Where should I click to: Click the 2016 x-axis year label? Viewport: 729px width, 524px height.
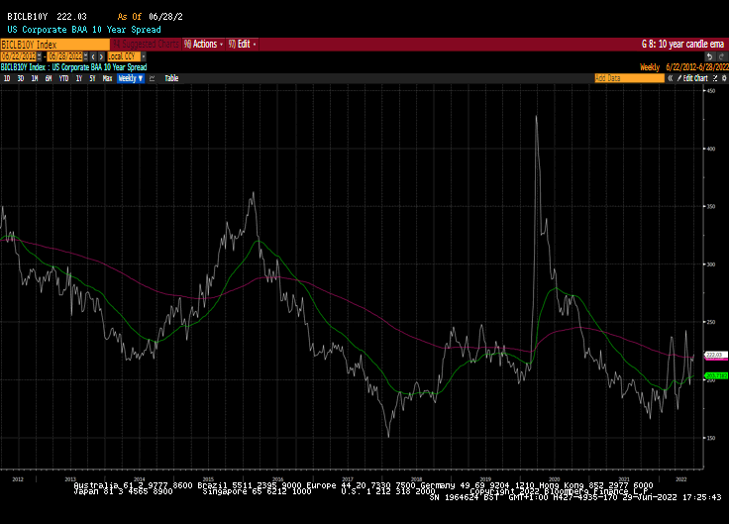pyautogui.click(x=277, y=479)
